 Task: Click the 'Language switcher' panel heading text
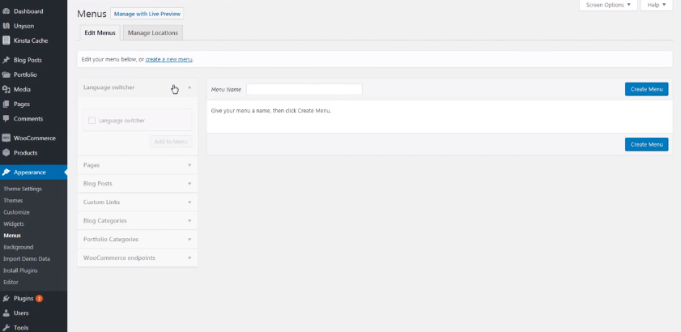point(109,87)
